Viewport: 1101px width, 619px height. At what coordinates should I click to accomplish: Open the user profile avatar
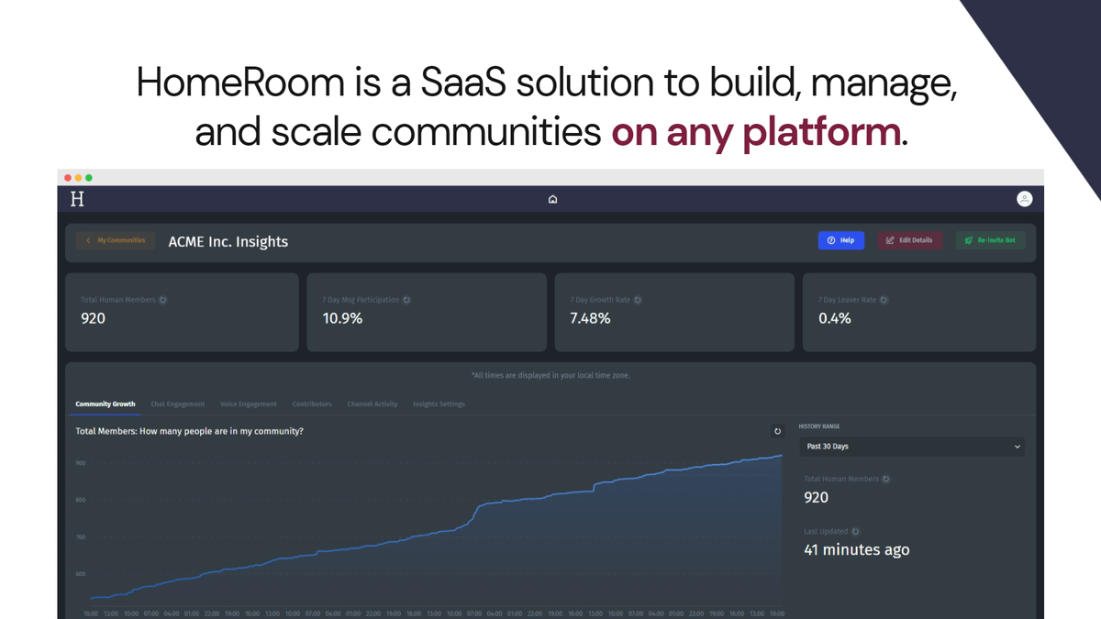coord(1024,199)
